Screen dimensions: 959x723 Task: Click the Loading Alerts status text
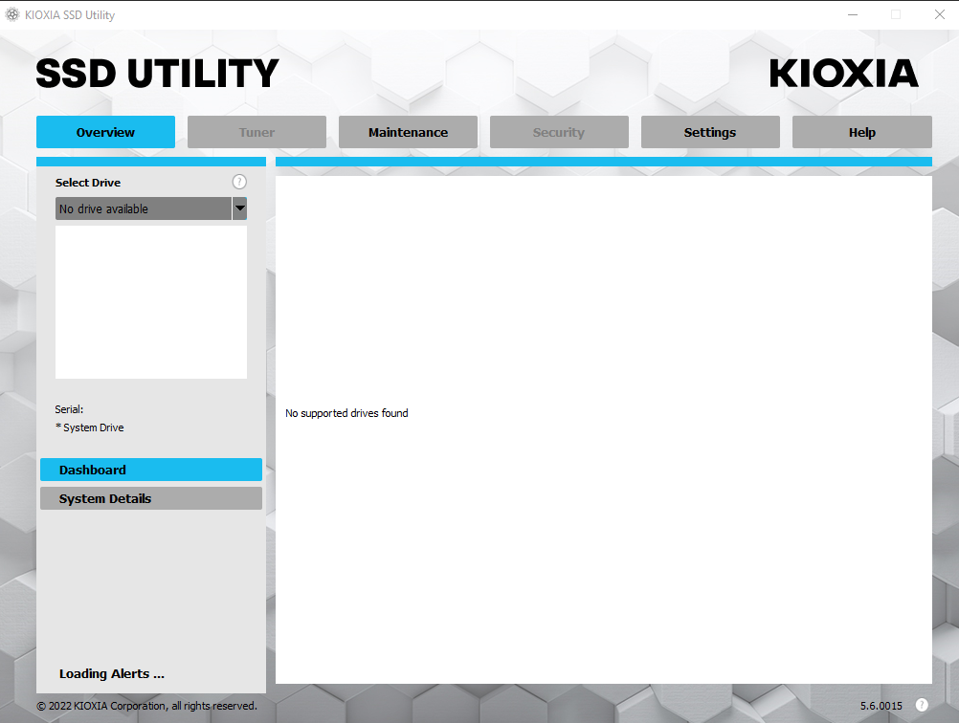click(112, 673)
